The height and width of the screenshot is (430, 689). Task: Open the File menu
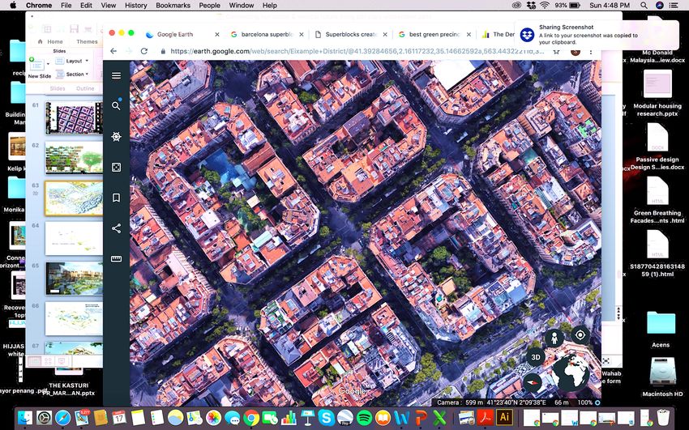66,6
